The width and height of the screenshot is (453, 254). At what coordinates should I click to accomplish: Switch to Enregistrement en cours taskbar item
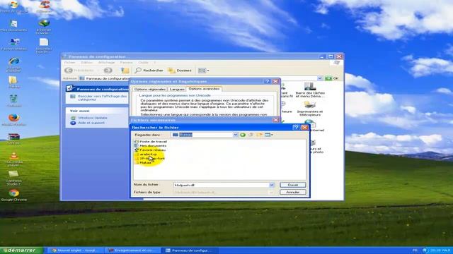(x=132, y=250)
